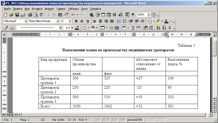Save the document with the floppy disk icon
The width and height of the screenshot is (218, 123).
click(x=17, y=15)
